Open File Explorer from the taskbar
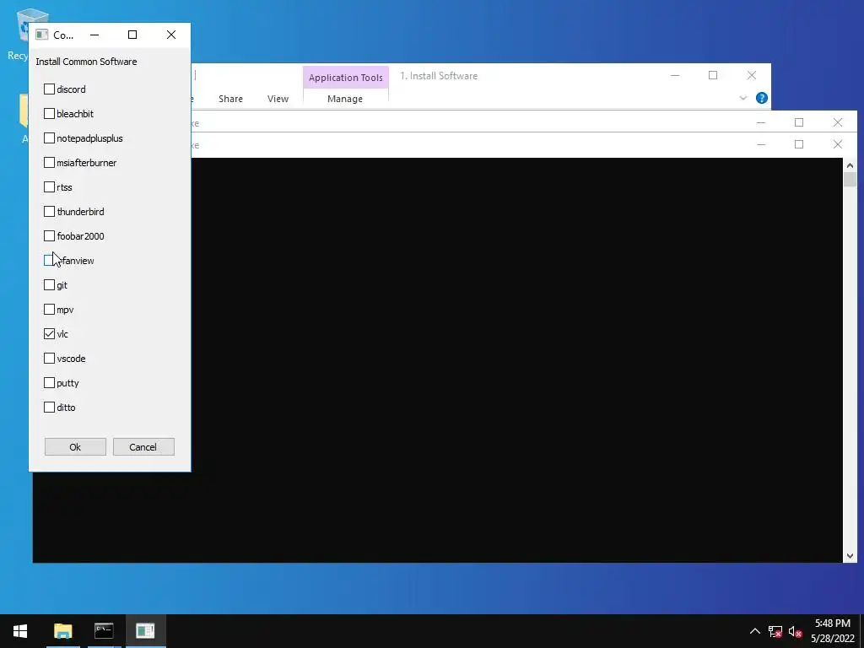 (62, 631)
